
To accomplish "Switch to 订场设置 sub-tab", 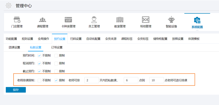I will 57,47.
